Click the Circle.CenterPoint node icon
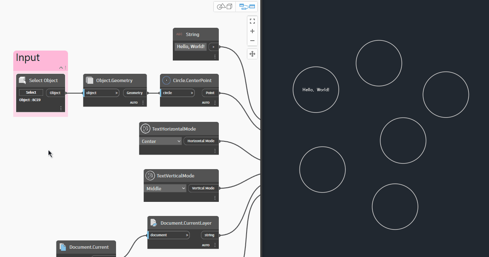 point(167,80)
